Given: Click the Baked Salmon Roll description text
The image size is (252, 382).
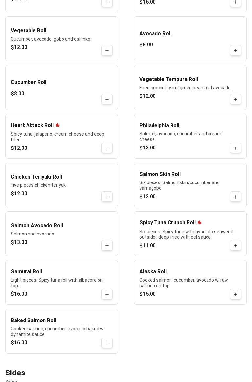Looking at the screenshot, I should [x=58, y=331].
